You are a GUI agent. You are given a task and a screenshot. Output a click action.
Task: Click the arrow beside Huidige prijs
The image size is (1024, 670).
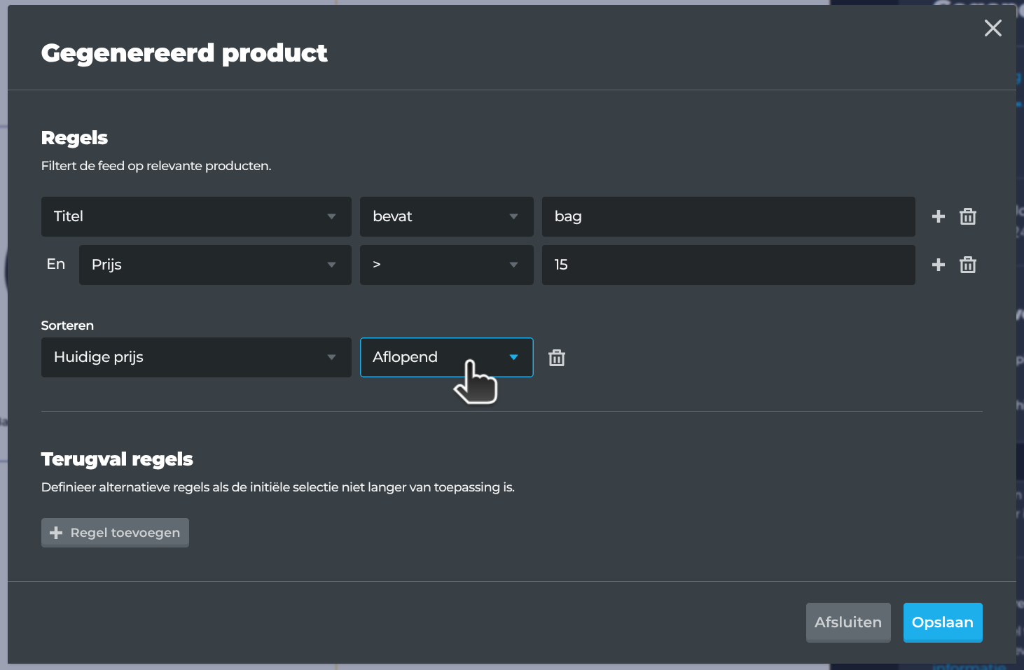(x=331, y=357)
